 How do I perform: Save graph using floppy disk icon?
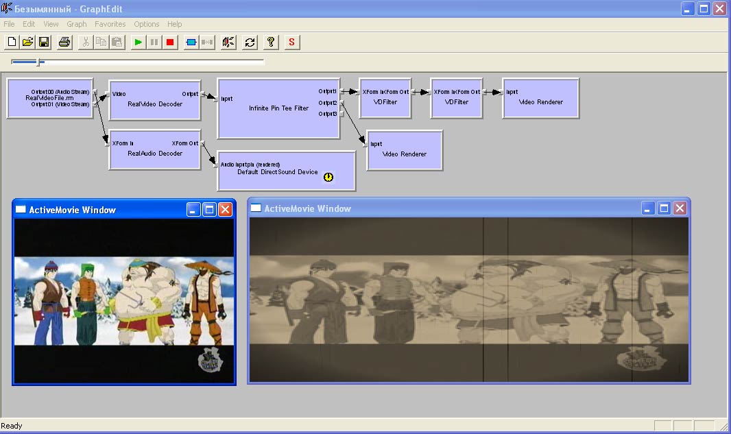coord(44,43)
